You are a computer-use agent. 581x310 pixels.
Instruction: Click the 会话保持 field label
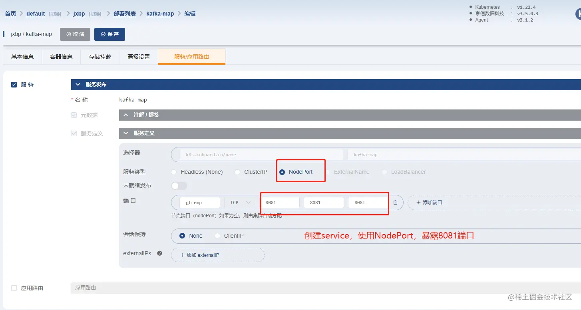click(x=134, y=234)
